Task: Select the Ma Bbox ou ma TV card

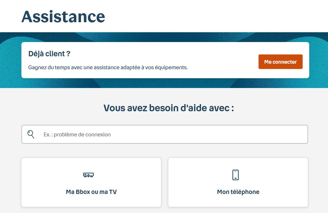Action: point(91,182)
